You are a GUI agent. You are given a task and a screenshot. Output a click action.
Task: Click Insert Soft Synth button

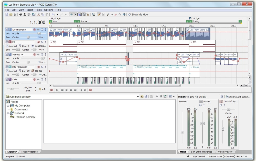pos(238,97)
